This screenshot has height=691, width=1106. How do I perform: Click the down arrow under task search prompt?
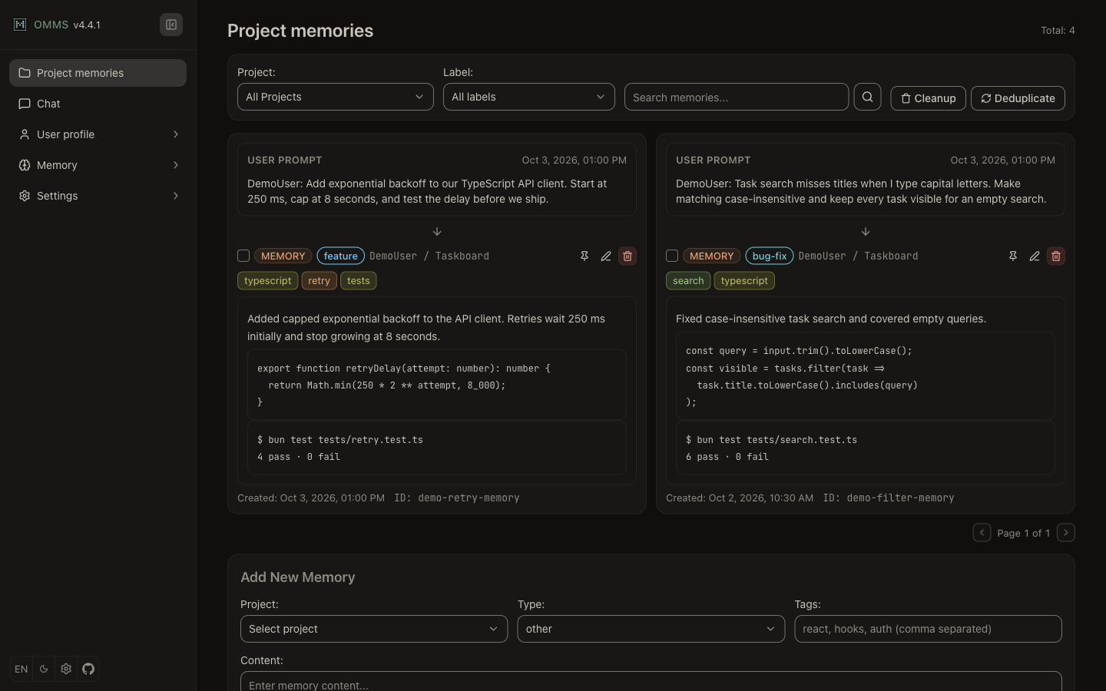(866, 232)
